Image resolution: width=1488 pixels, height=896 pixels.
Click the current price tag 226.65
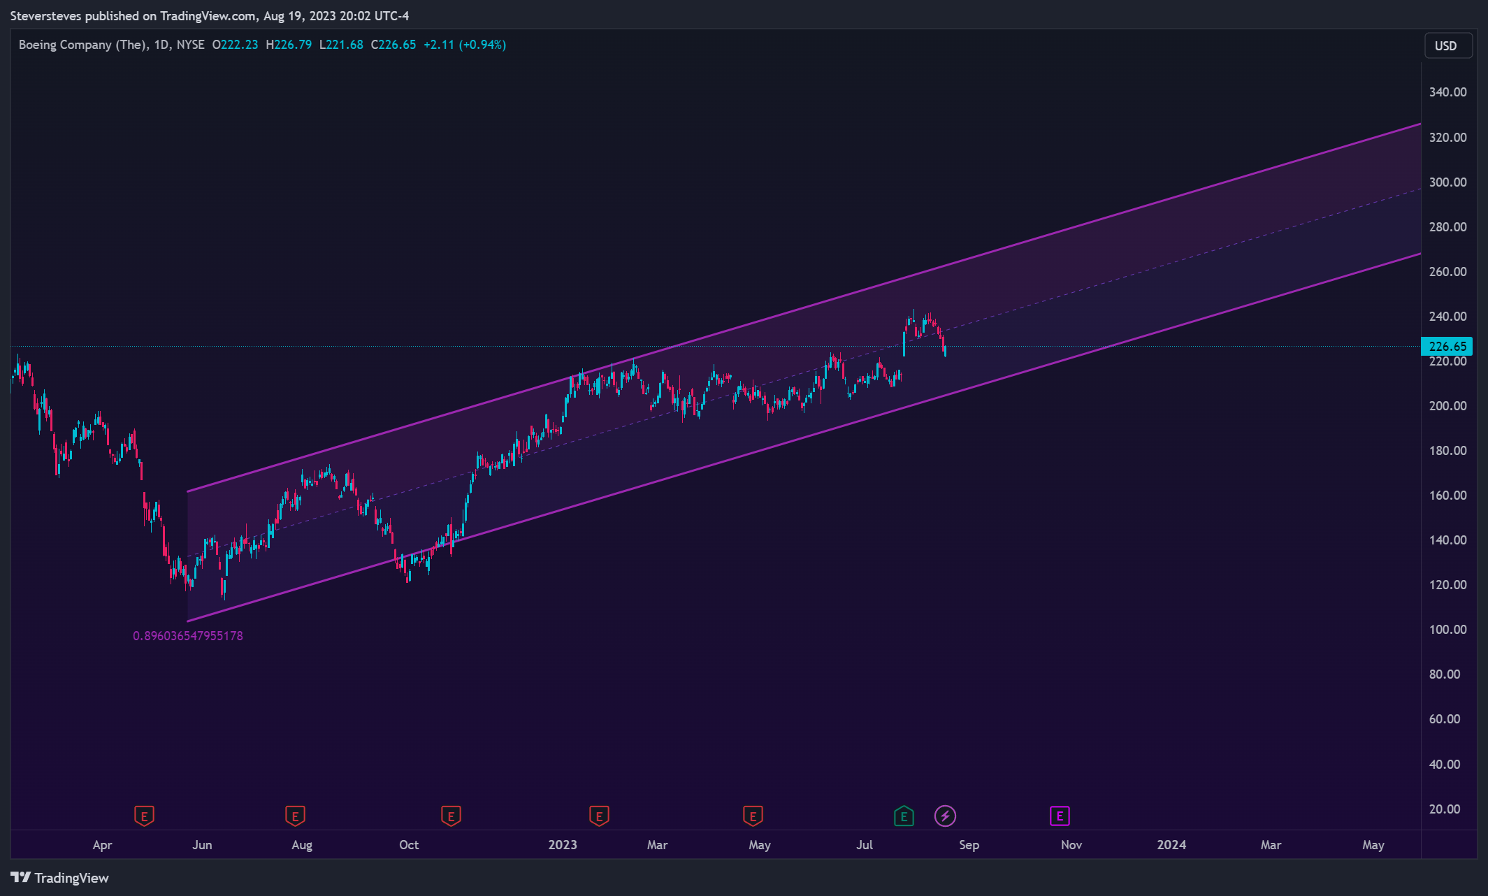(1447, 346)
